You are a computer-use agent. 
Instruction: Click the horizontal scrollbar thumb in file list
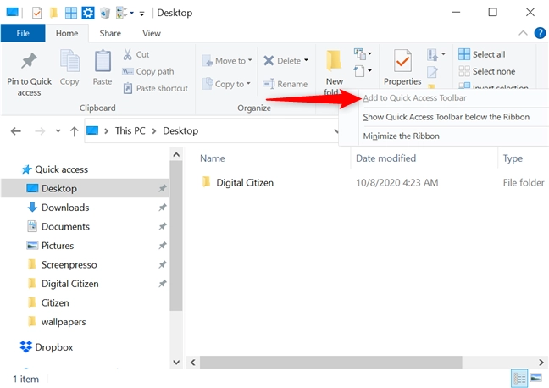tap(331, 362)
